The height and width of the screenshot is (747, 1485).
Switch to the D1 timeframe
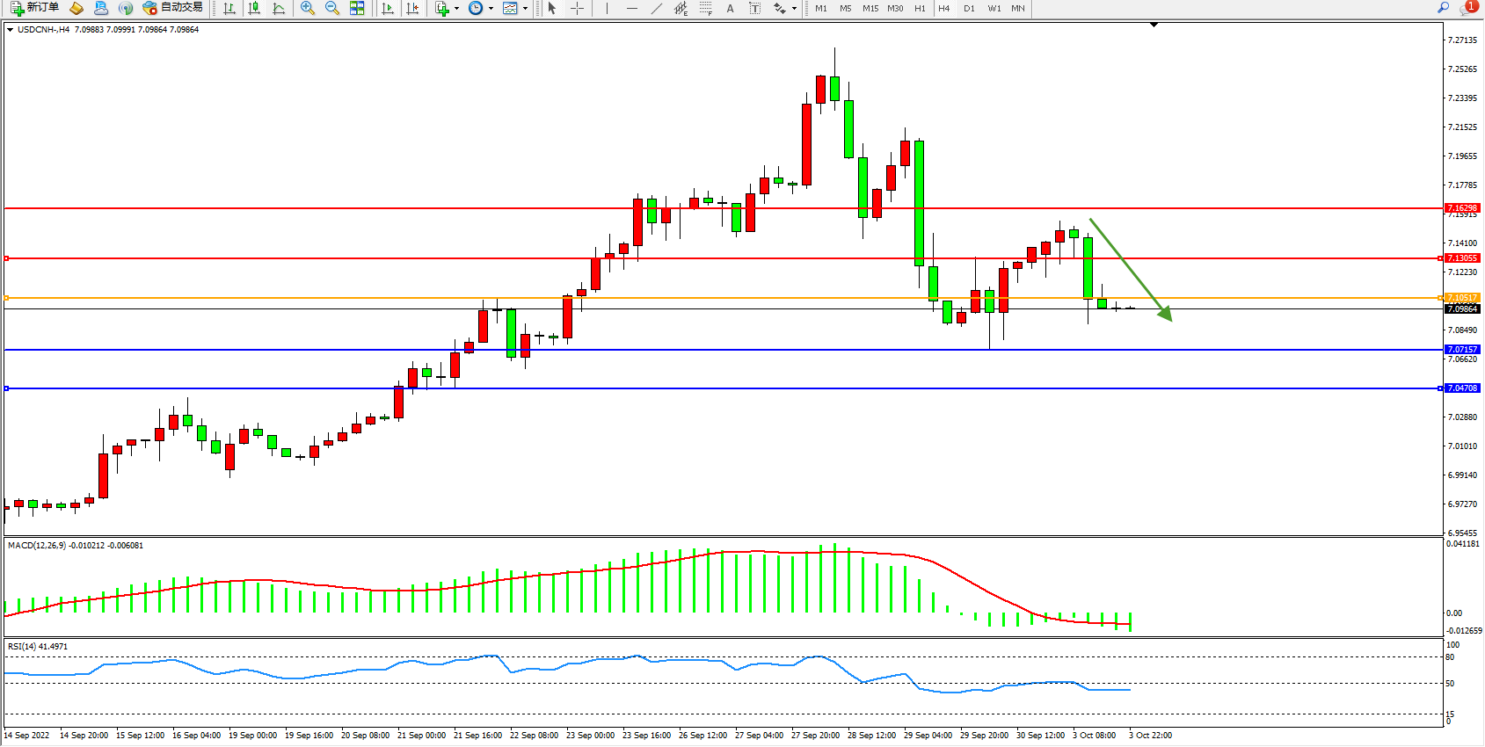pos(969,8)
